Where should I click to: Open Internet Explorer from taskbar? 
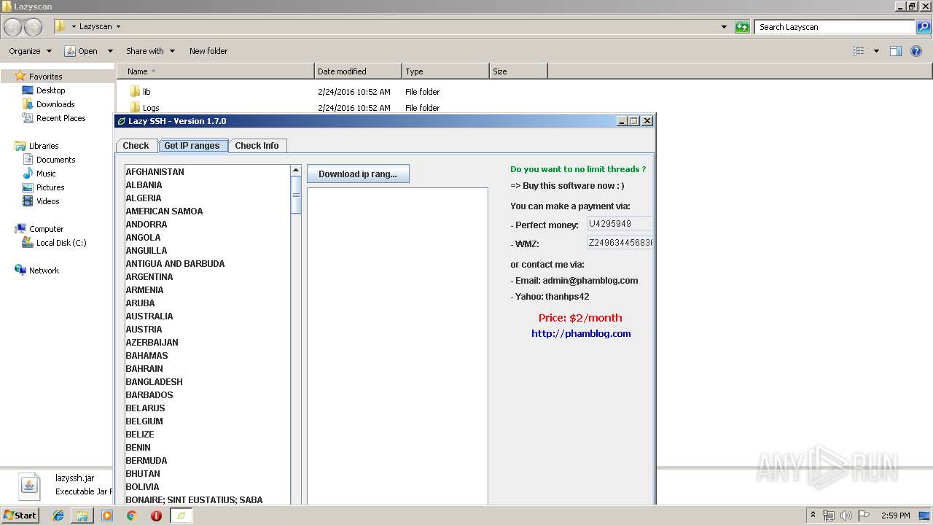pos(58,516)
